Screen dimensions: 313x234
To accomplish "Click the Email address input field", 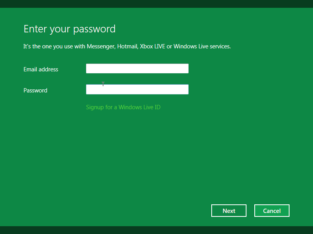I will 137,69.
